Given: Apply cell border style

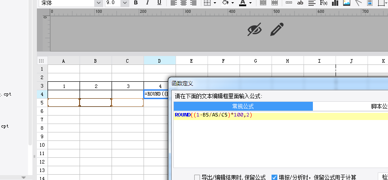Looking at the screenshot, I should (x=207, y=3).
